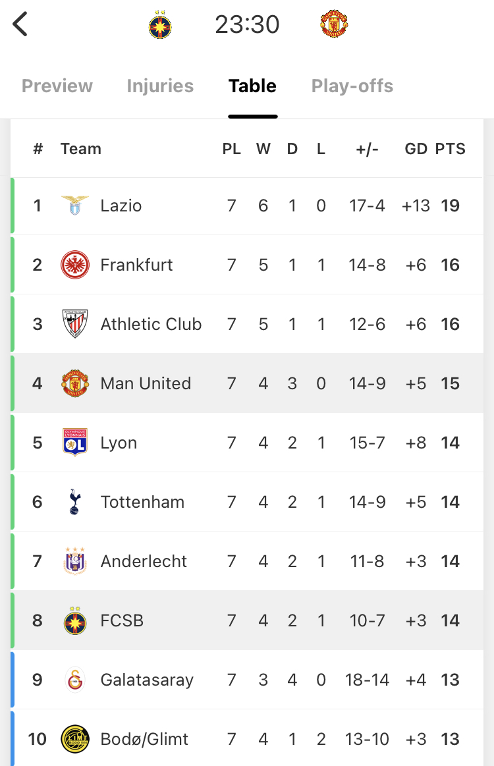Screen dimensions: 494x766
Task: Tap the Lazio eagle logo
Action: (75, 205)
